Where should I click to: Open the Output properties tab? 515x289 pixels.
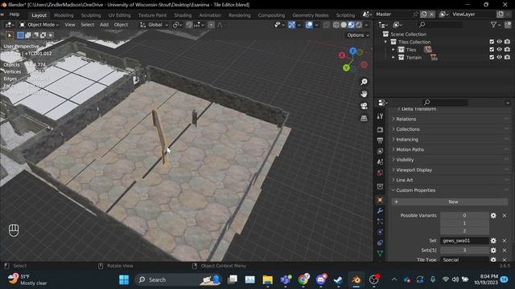(x=380, y=140)
